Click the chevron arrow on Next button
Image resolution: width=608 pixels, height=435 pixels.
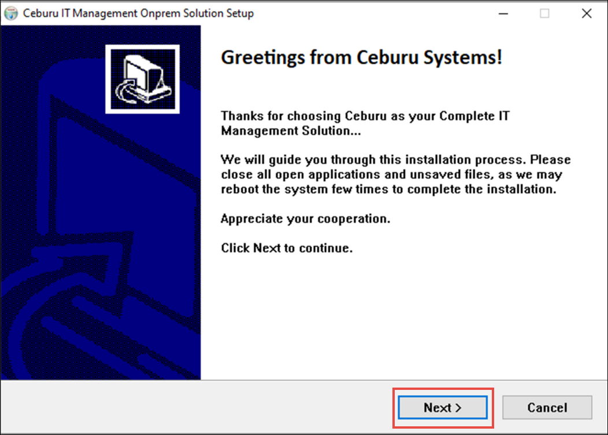point(458,408)
